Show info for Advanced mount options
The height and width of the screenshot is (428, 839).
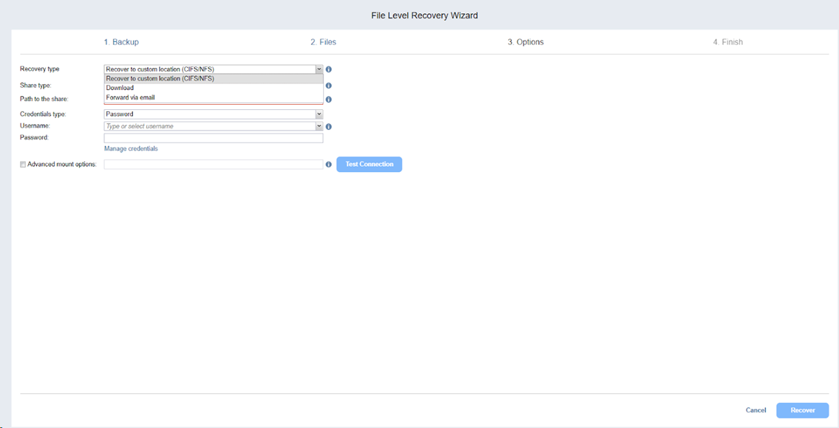pyautogui.click(x=329, y=165)
